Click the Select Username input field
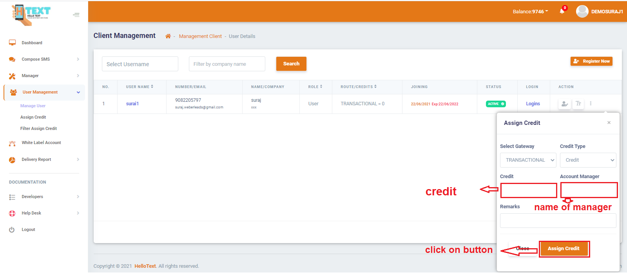The image size is (627, 276). click(x=140, y=64)
